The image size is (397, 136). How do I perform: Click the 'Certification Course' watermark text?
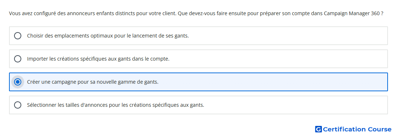[x=357, y=130]
